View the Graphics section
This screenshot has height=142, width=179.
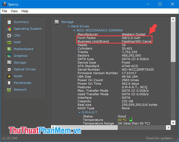coord(21,56)
